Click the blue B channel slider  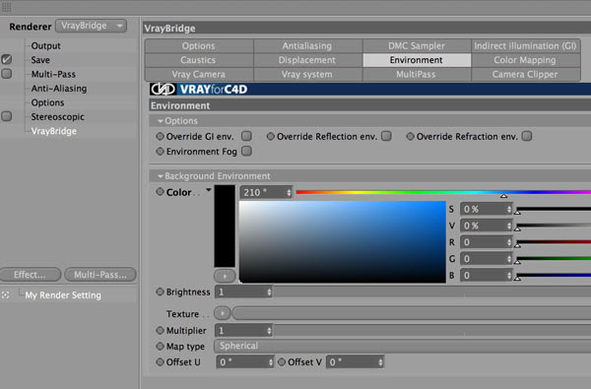554,275
